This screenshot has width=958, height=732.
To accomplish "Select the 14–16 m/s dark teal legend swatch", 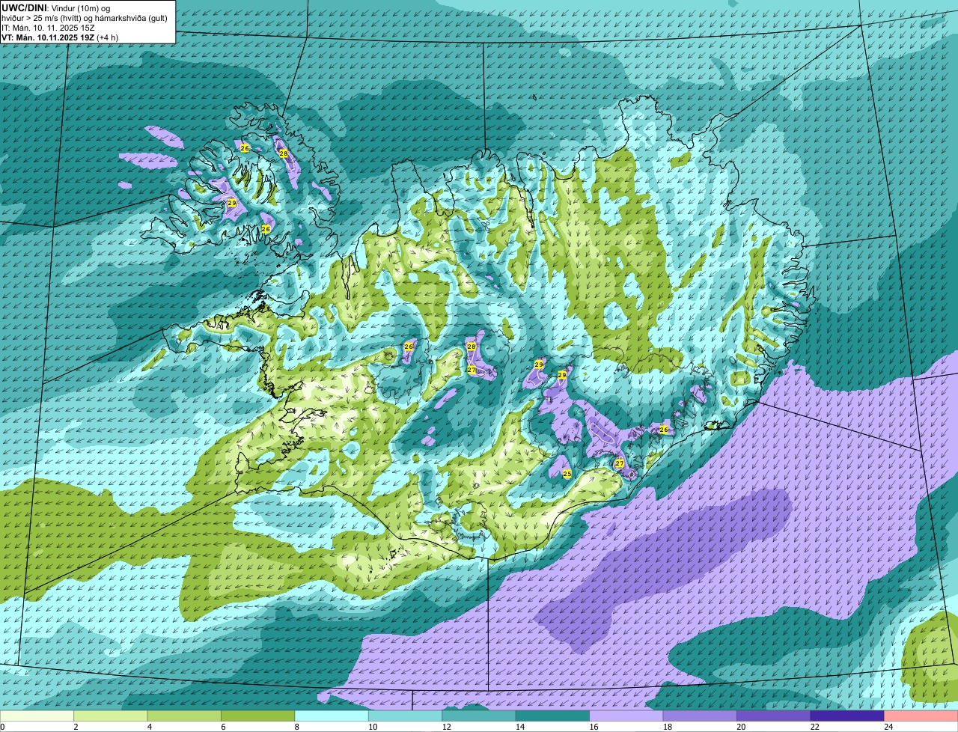I will coord(553,716).
